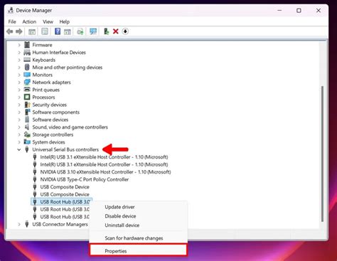Click the Sound, video and game controllers icon
This screenshot has height=261, width=337.
27,127
